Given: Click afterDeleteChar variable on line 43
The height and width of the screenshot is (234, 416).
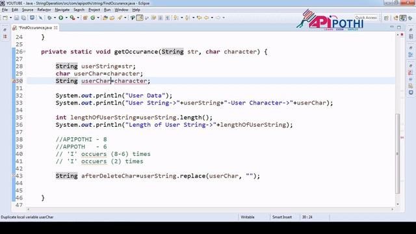Looking at the screenshot, I should point(109,176).
